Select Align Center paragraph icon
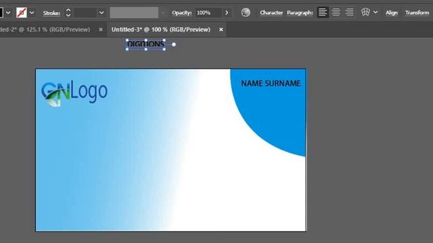433x243 pixels. 336,12
